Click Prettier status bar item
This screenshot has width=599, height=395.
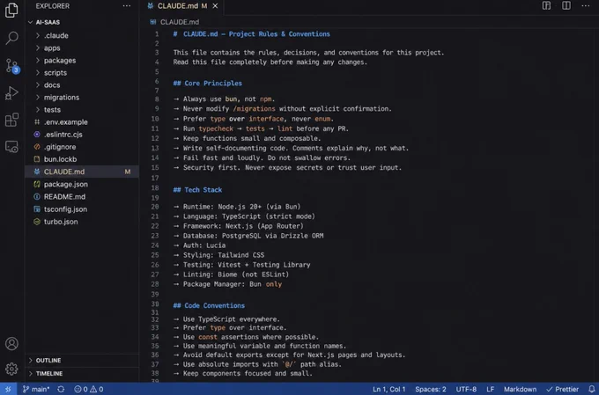coord(562,389)
